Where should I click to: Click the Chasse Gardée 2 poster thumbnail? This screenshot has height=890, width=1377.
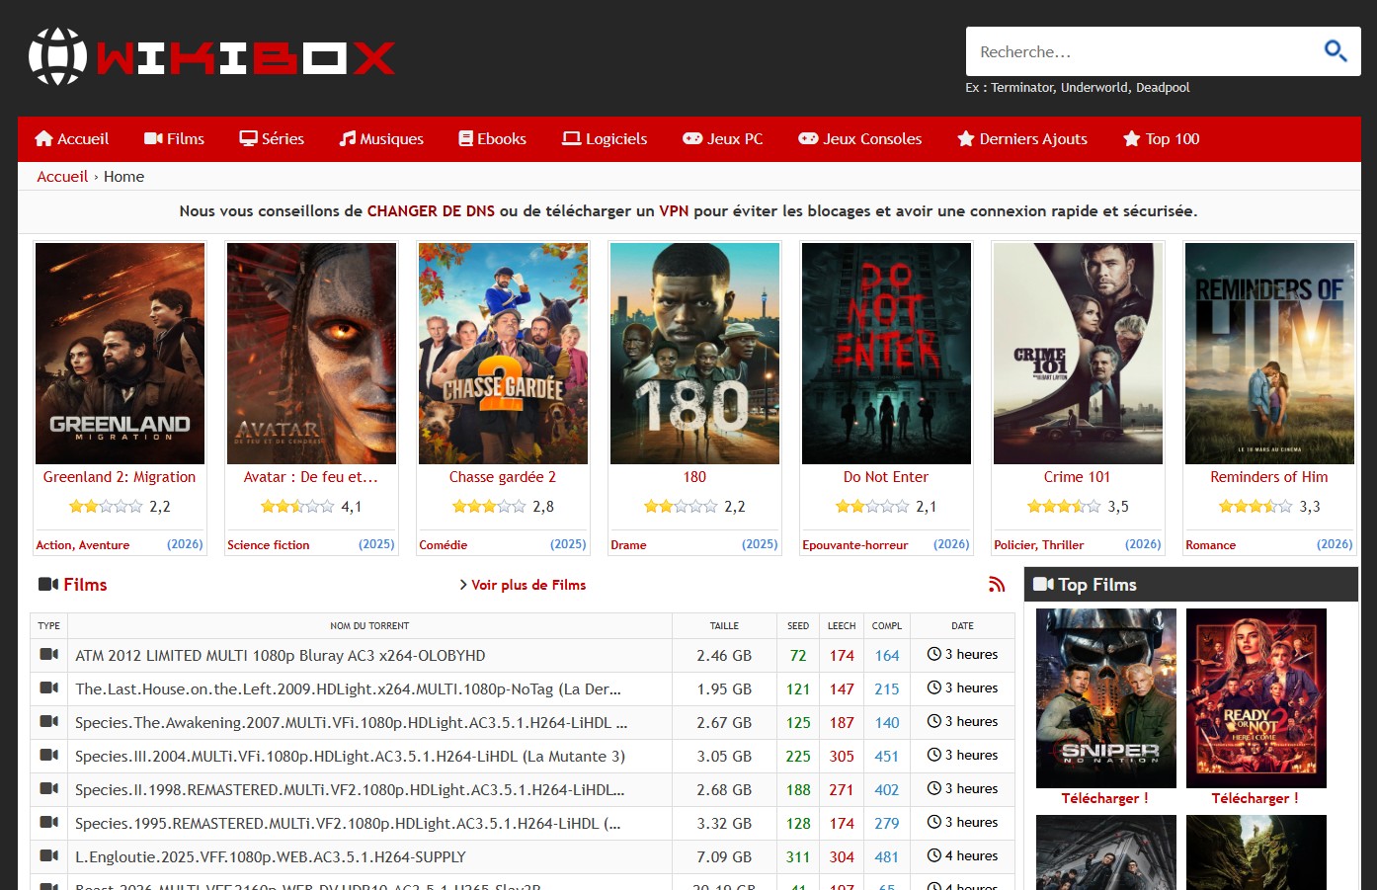503,354
